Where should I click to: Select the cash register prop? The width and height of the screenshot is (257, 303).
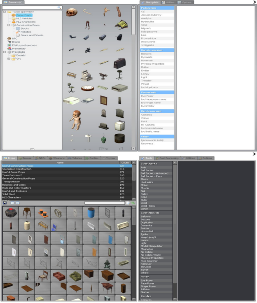pyautogui.click(x=86, y=75)
